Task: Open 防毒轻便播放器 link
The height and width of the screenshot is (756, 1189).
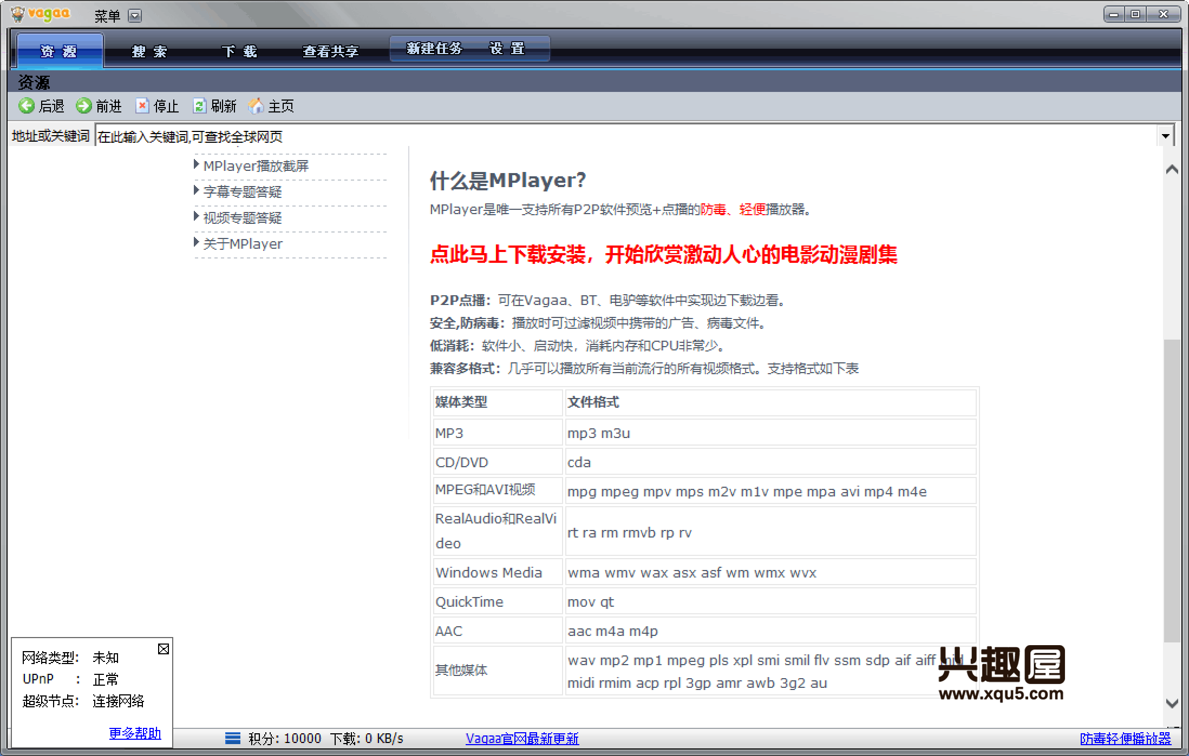Action: (x=1125, y=739)
